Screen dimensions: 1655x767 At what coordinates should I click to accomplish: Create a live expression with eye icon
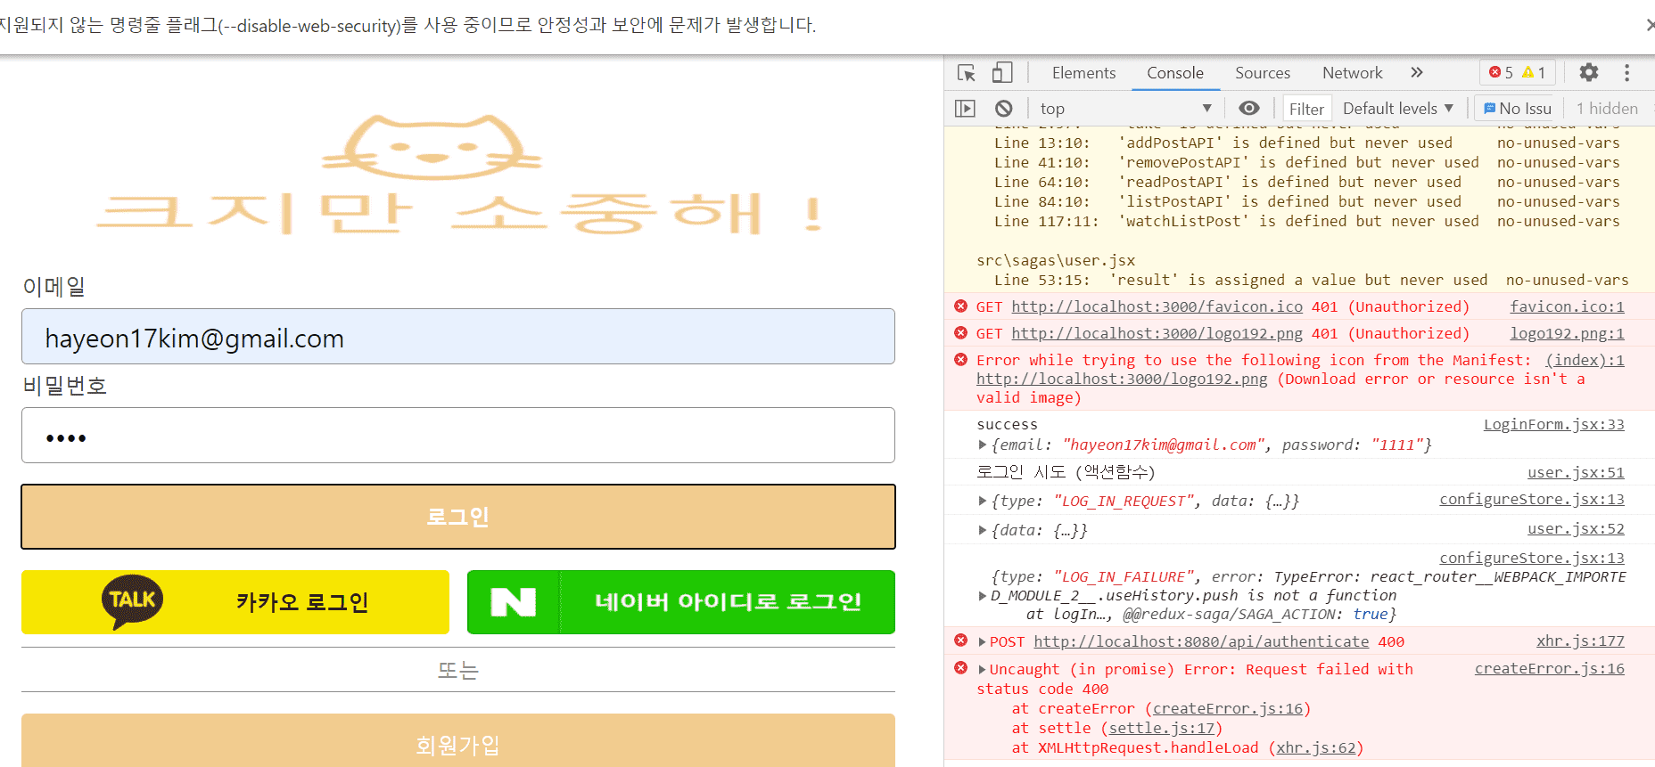click(1249, 108)
